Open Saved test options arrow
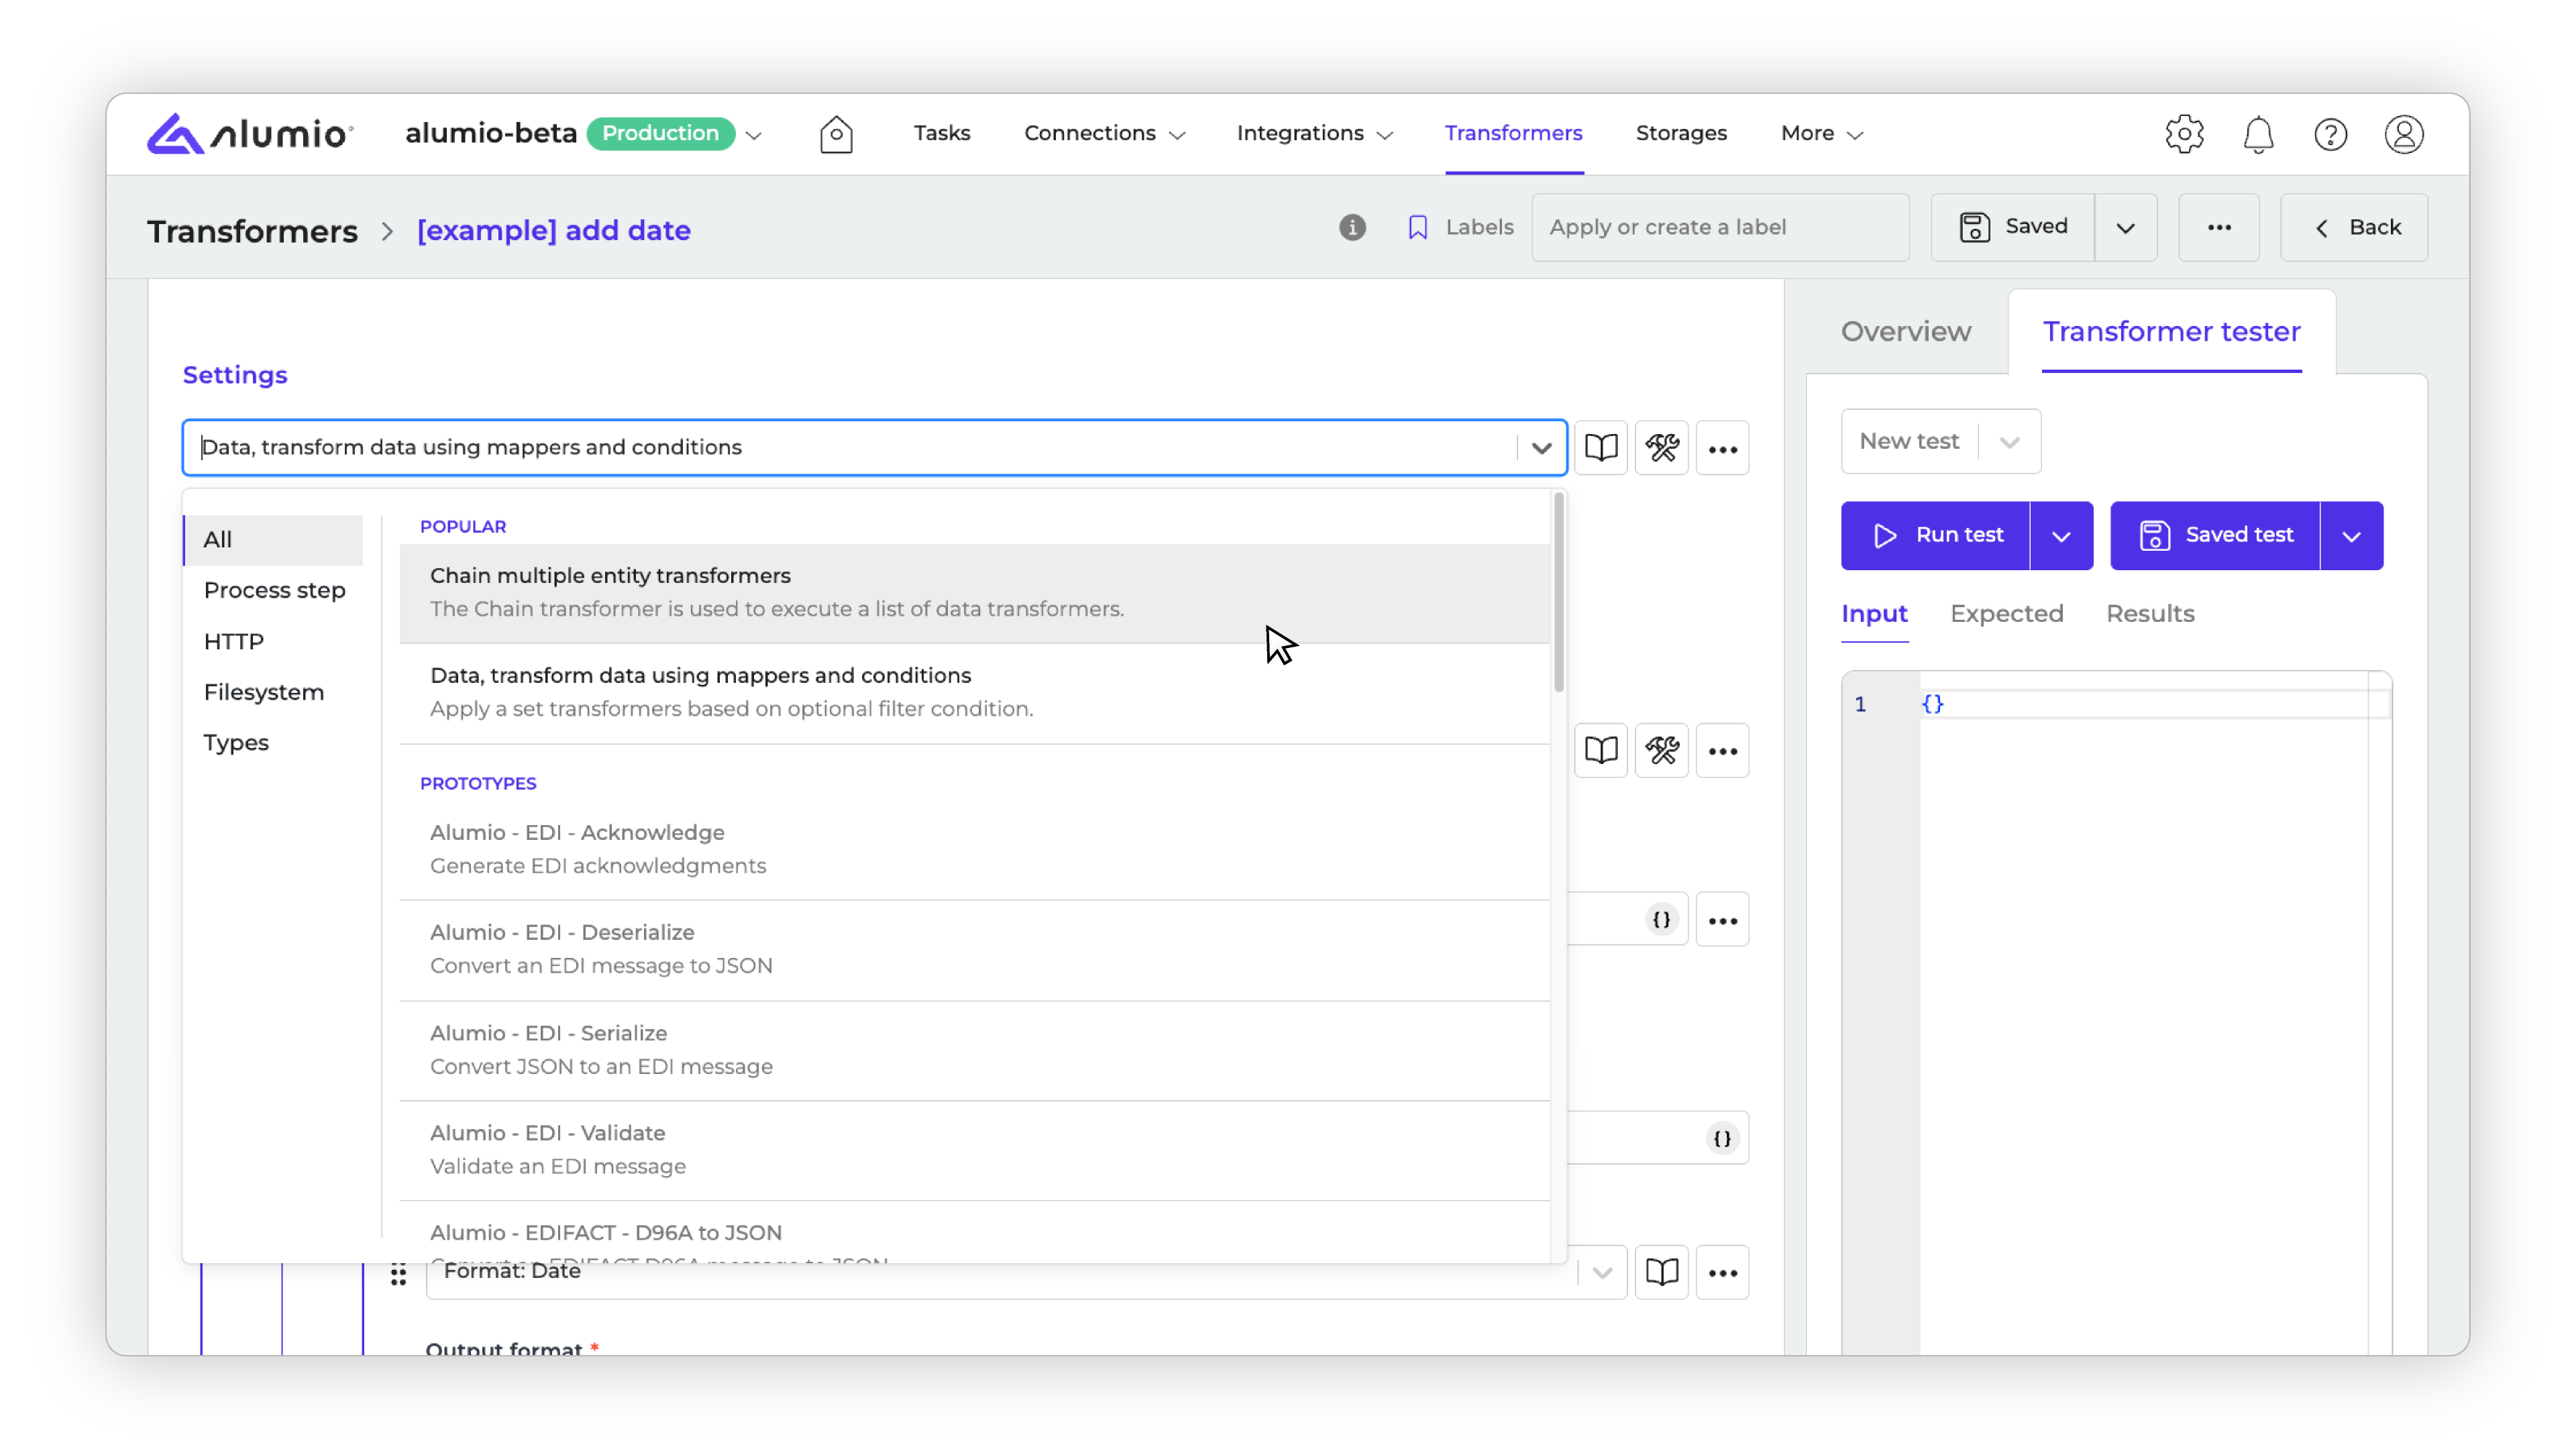Image resolution: width=2576 pixels, height=1449 pixels. (2351, 536)
